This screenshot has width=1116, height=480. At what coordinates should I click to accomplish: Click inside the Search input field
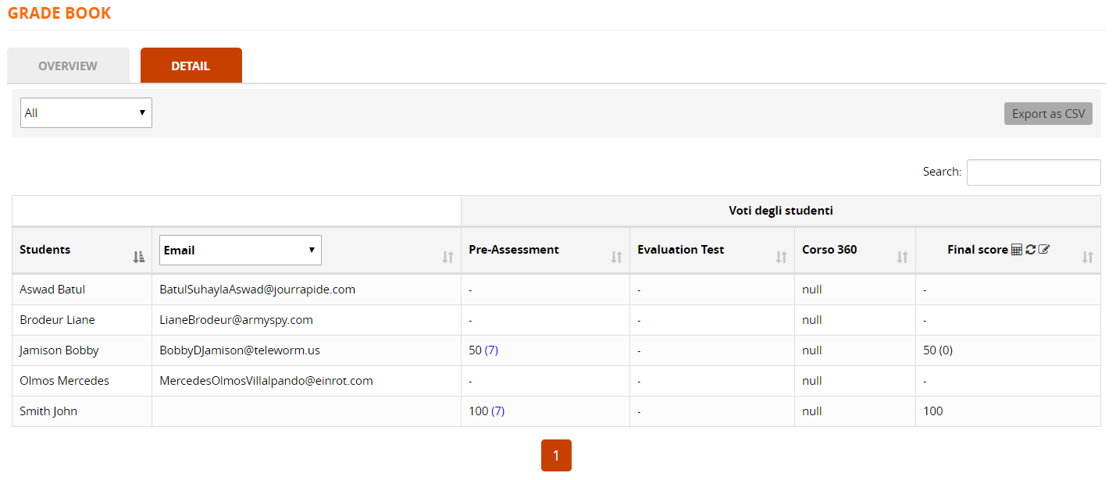point(1032,172)
